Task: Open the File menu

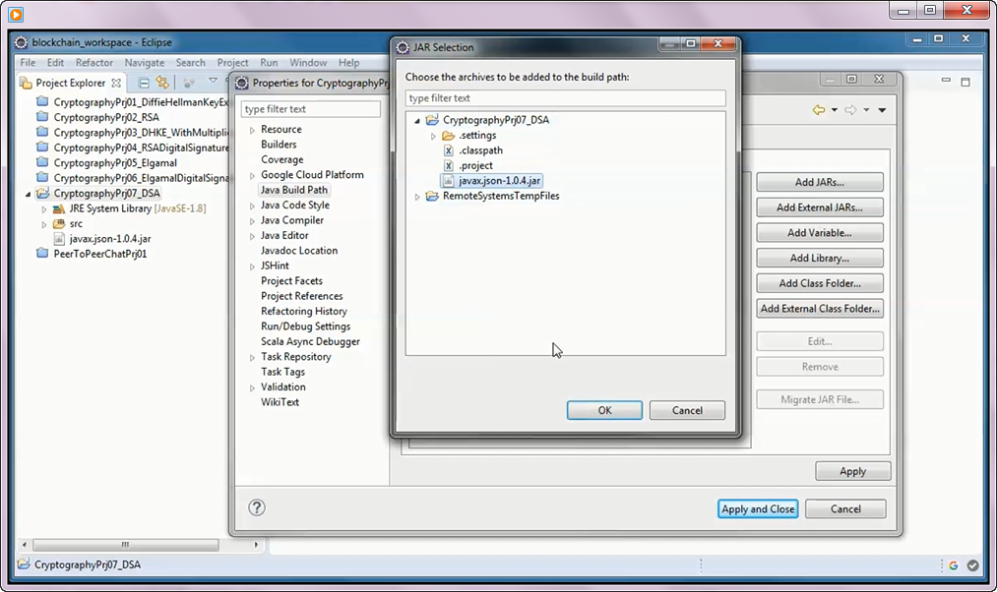Action: pyautogui.click(x=28, y=62)
